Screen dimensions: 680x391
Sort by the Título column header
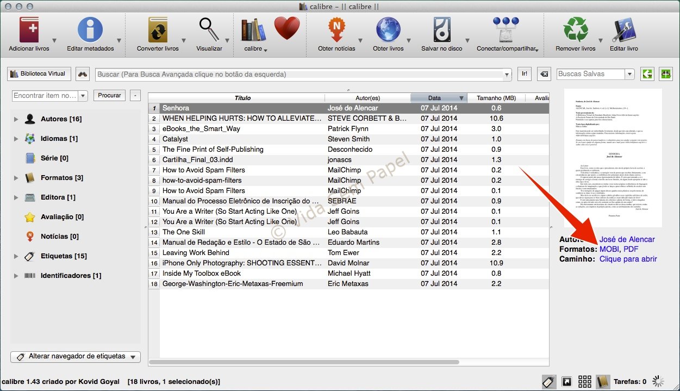[x=242, y=98]
